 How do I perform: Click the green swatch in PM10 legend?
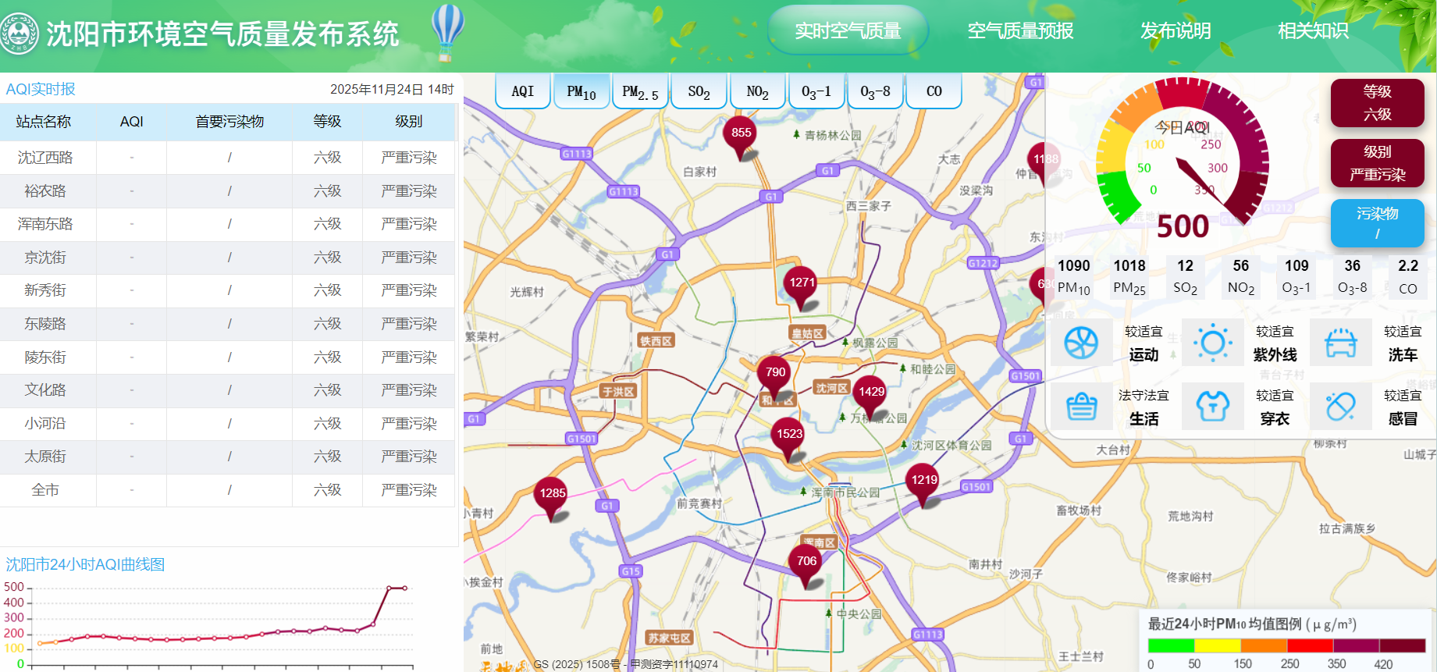click(x=1170, y=645)
